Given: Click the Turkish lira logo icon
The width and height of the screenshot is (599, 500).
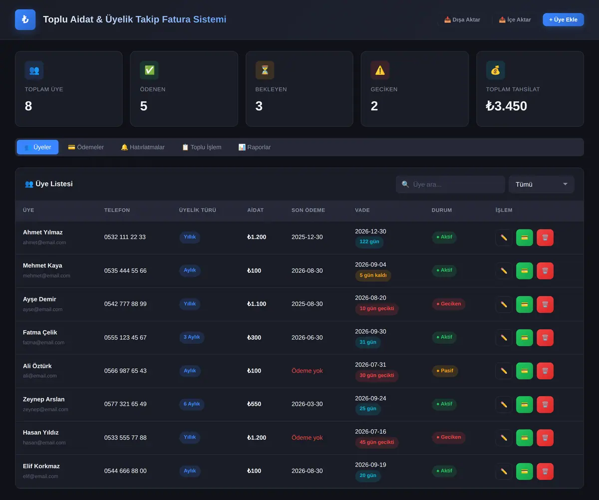Looking at the screenshot, I should [25, 20].
